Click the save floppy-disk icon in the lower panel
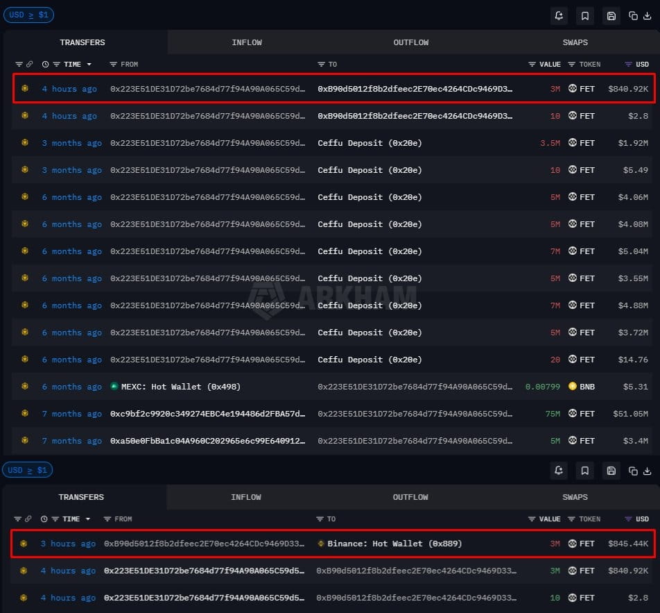The width and height of the screenshot is (660, 613). point(611,471)
